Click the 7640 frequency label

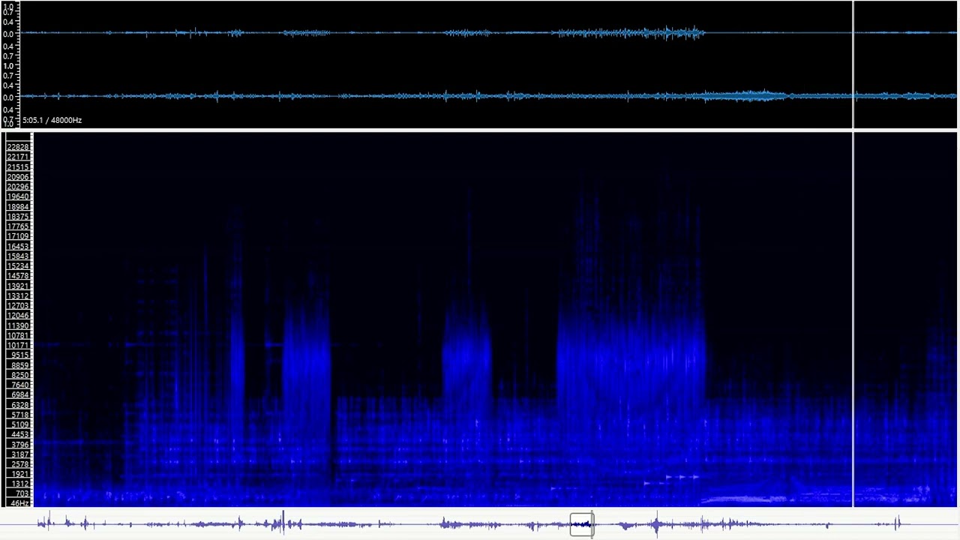[18, 385]
